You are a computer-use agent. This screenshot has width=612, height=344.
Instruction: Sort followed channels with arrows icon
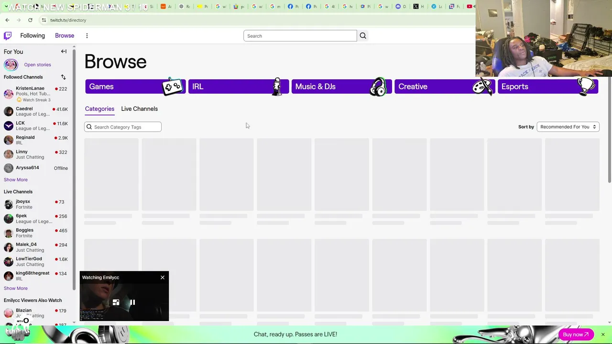[x=63, y=77]
